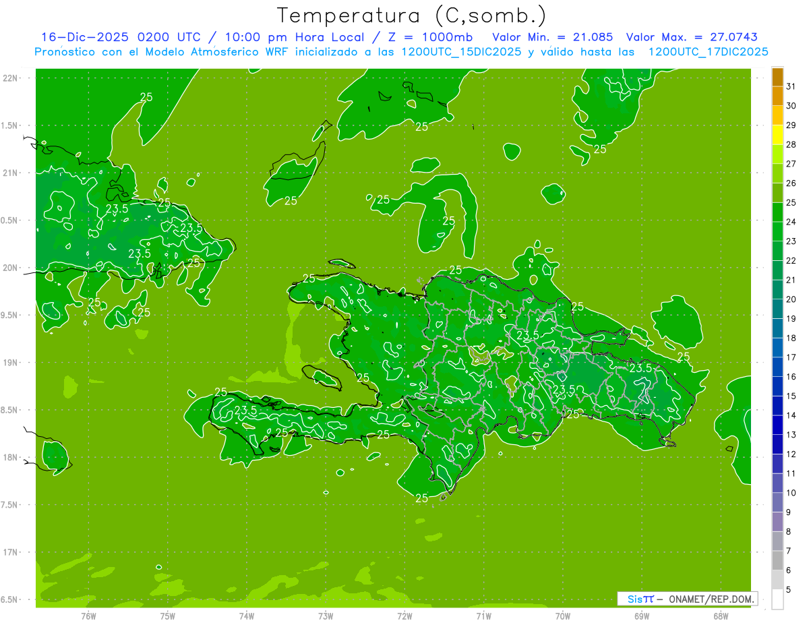The height and width of the screenshot is (625, 809).
Task: Click the colorbar label 5
Action: (x=789, y=590)
